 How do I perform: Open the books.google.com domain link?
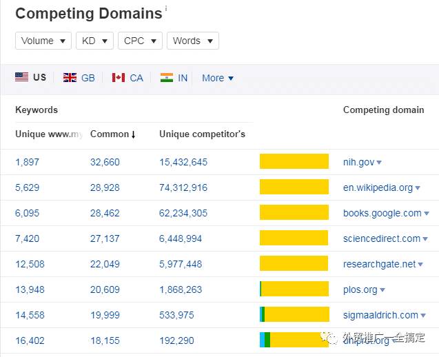point(382,213)
